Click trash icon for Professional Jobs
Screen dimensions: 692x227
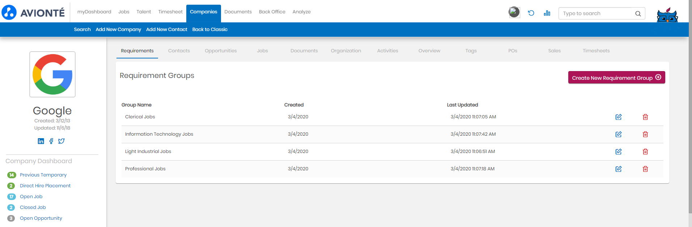pyautogui.click(x=645, y=169)
